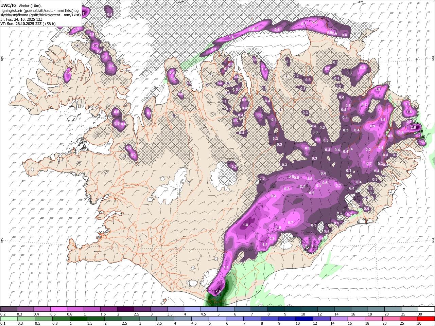The image size is (435, 326).
Task: Click the grey-green 3 swatch in lower legend row
Action: (x=147, y=319)
